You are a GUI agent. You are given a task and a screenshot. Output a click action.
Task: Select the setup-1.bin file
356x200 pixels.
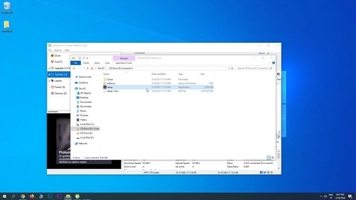[x=112, y=91]
